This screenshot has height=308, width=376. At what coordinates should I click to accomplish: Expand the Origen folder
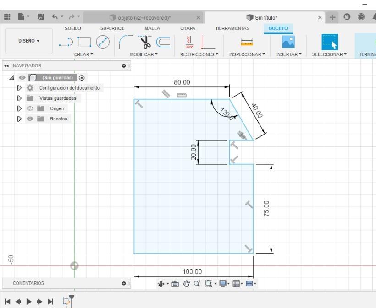click(19, 108)
